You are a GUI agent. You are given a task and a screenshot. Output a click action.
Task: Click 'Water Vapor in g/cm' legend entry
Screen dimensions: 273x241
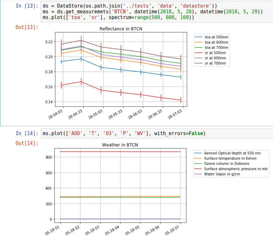coord(223,174)
